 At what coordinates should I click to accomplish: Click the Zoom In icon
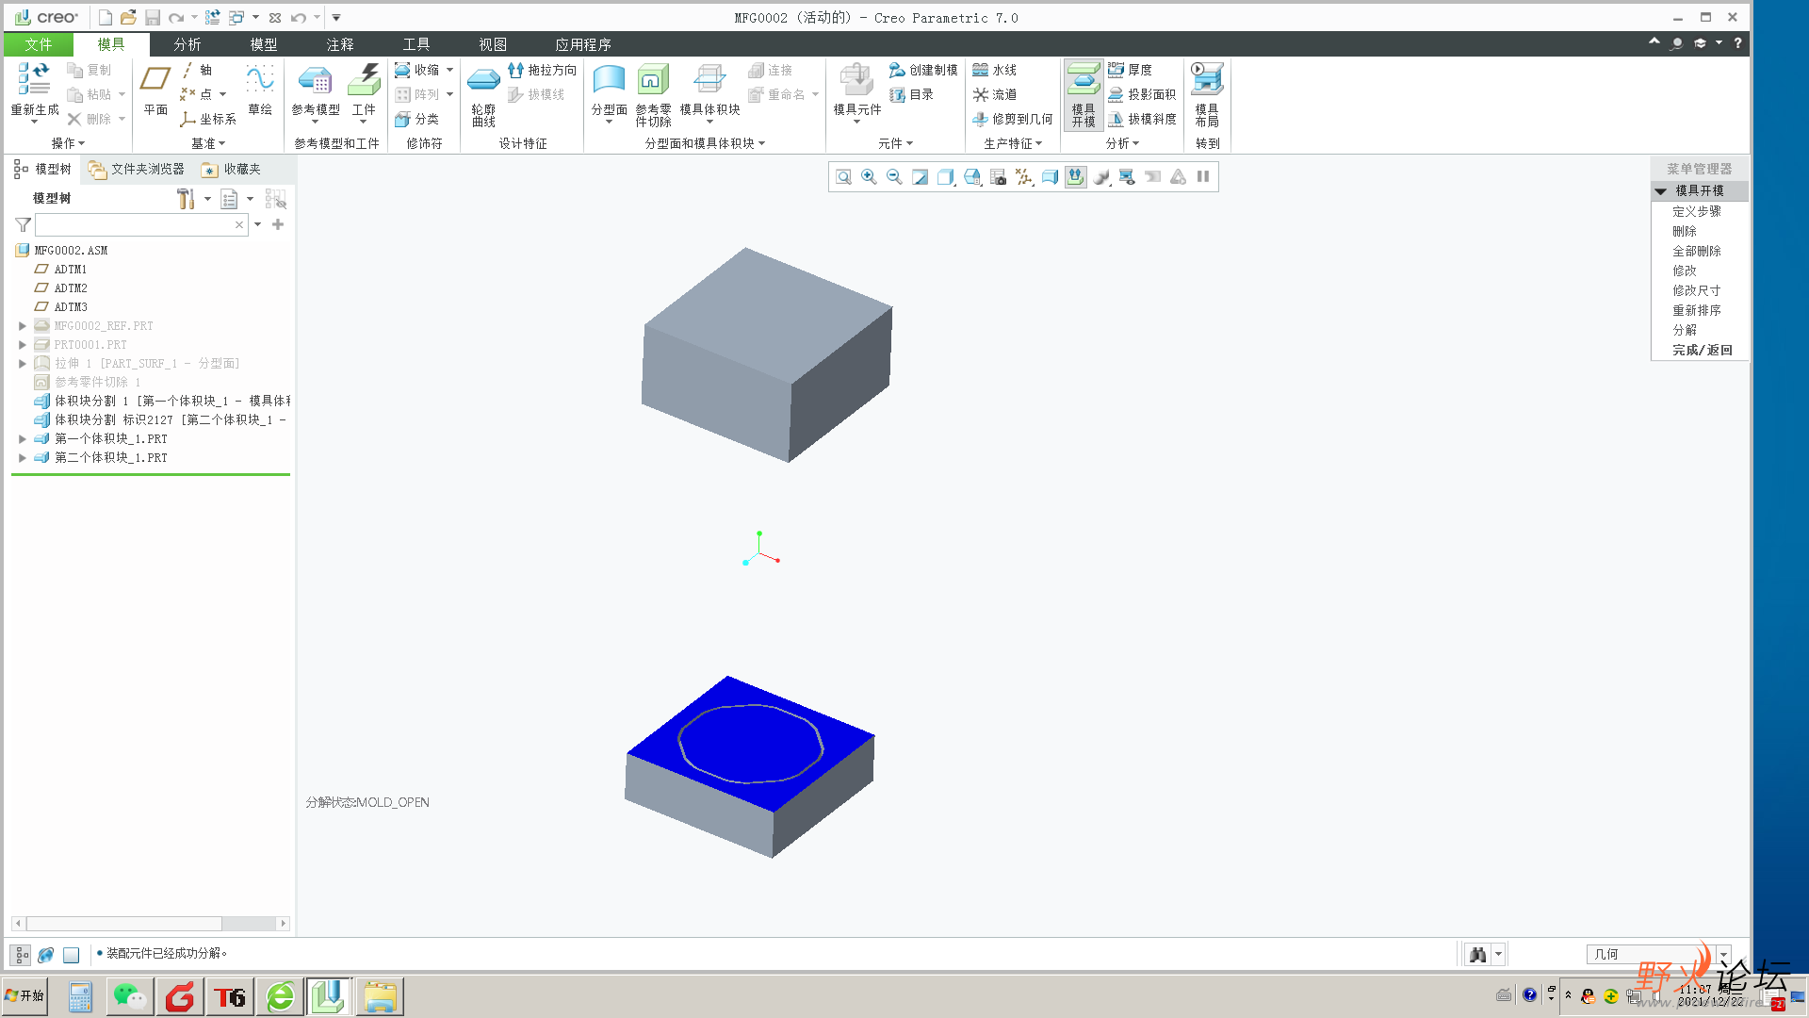tap(869, 177)
